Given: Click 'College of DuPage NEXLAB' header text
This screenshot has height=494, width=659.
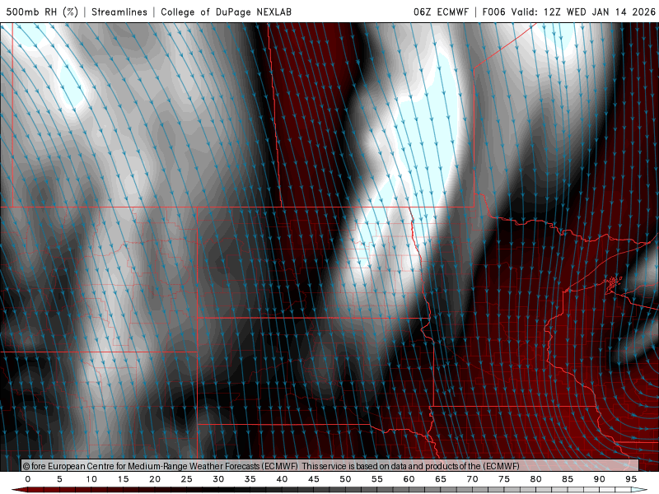Looking at the screenshot, I should coord(226,12).
